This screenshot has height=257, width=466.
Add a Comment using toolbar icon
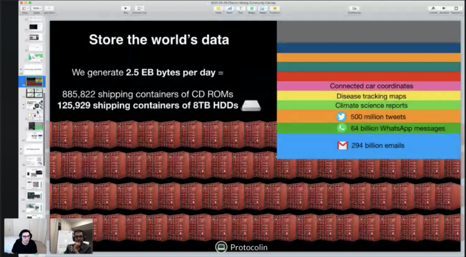click(x=274, y=8)
